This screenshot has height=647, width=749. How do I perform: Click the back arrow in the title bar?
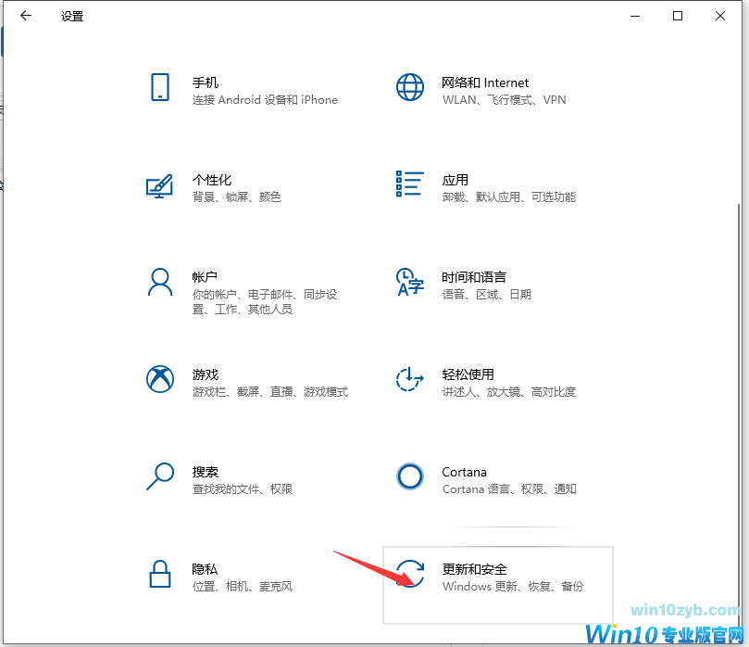pos(26,15)
